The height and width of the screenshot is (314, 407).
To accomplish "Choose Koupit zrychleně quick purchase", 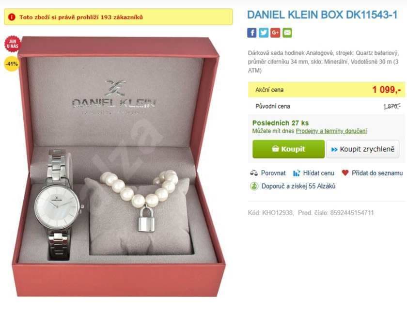I will [x=362, y=149].
